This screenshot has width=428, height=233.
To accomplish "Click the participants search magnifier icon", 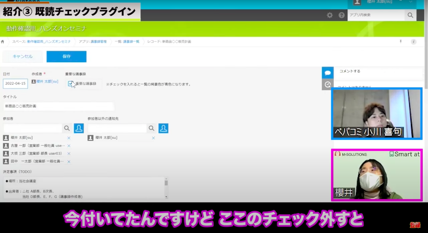I will (x=67, y=128).
